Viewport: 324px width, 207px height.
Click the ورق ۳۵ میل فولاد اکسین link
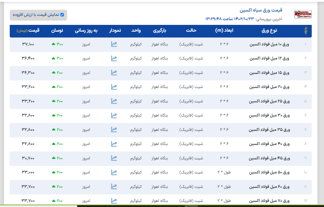coord(270,130)
